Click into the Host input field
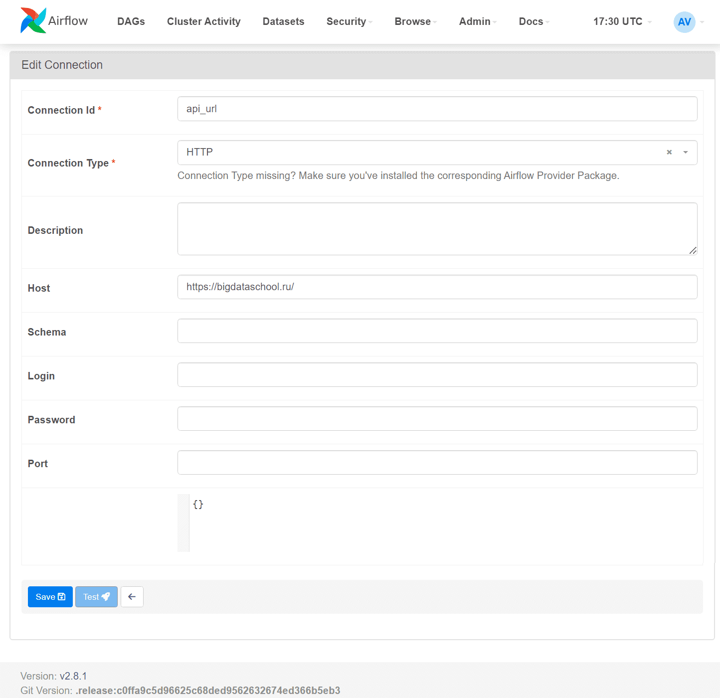 coord(437,287)
